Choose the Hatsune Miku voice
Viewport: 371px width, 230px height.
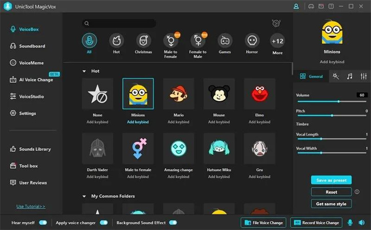click(219, 148)
